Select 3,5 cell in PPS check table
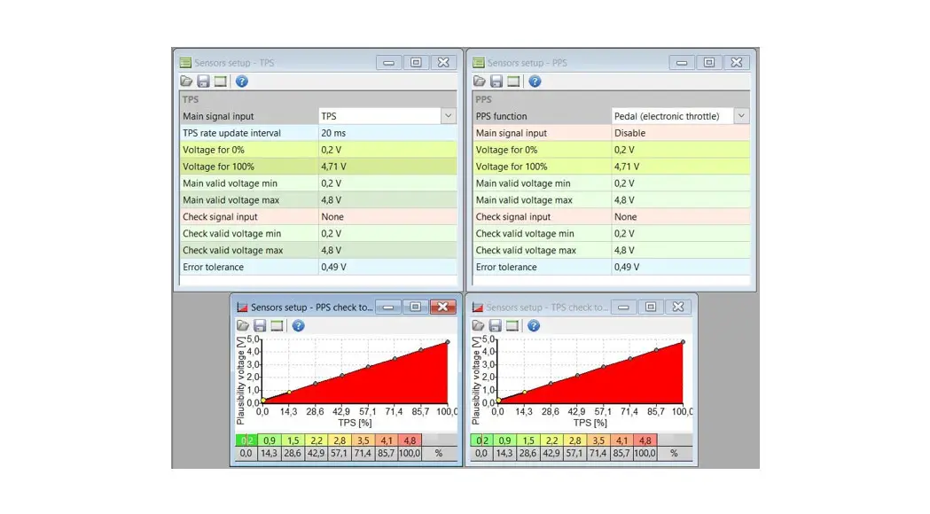This screenshot has height=514, width=930. [363, 440]
